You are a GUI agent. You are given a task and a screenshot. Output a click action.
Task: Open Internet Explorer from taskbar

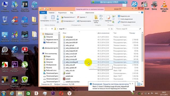(x=12, y=93)
